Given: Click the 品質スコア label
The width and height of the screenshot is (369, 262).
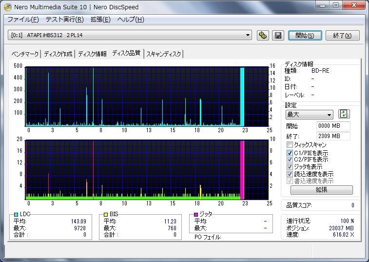Looking at the screenshot, I should click(x=299, y=205).
